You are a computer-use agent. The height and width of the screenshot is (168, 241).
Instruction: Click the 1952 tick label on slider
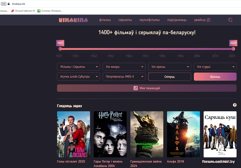[x=111, y=56]
